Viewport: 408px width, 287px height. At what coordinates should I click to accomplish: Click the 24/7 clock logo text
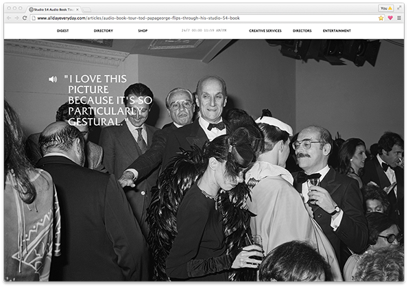204,30
